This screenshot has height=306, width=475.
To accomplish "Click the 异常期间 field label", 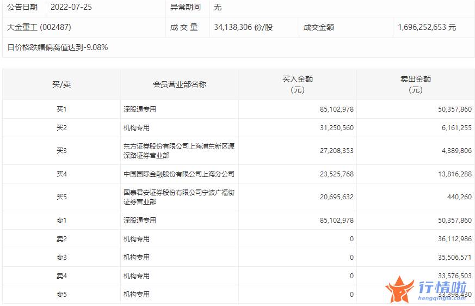I will [186, 7].
